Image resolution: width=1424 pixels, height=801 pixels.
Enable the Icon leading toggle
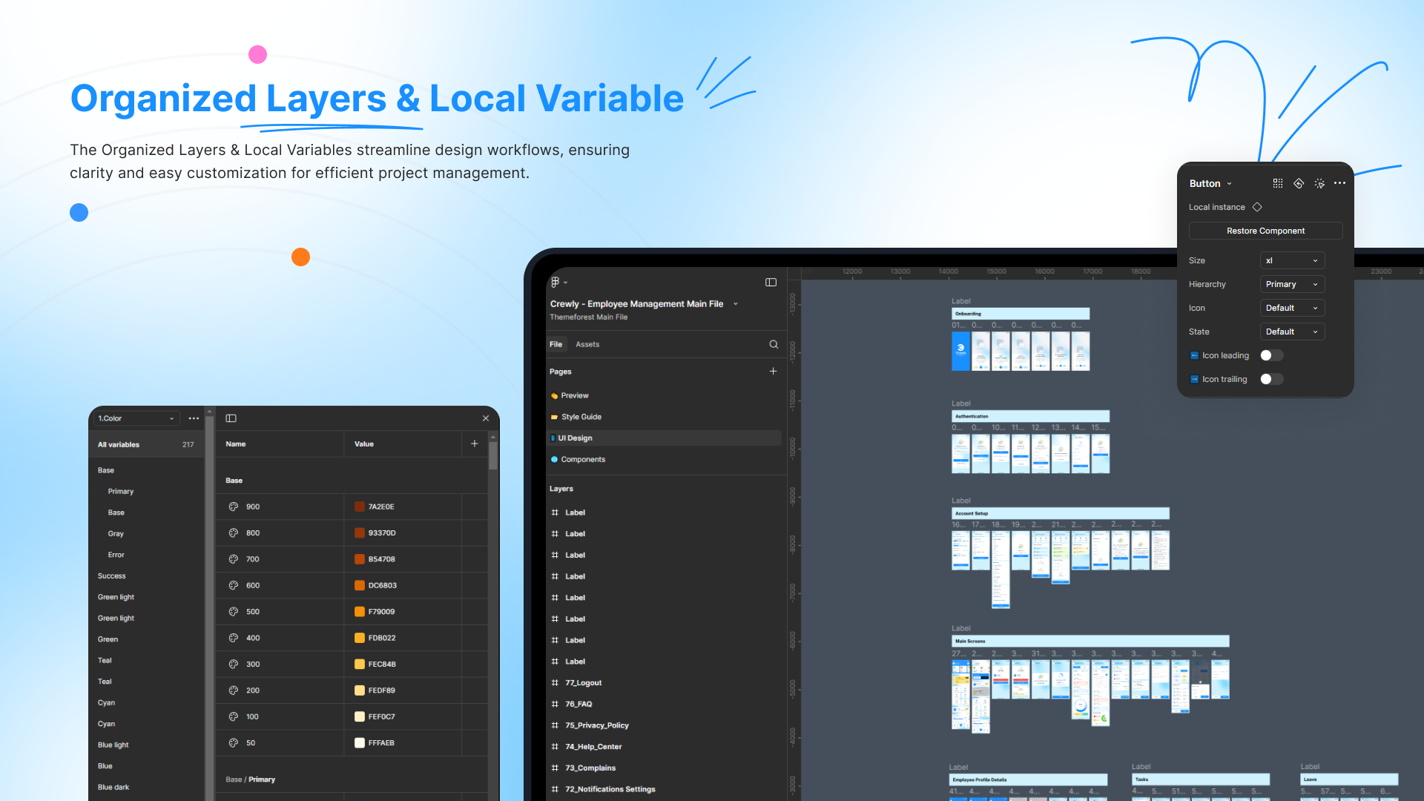[1271, 355]
